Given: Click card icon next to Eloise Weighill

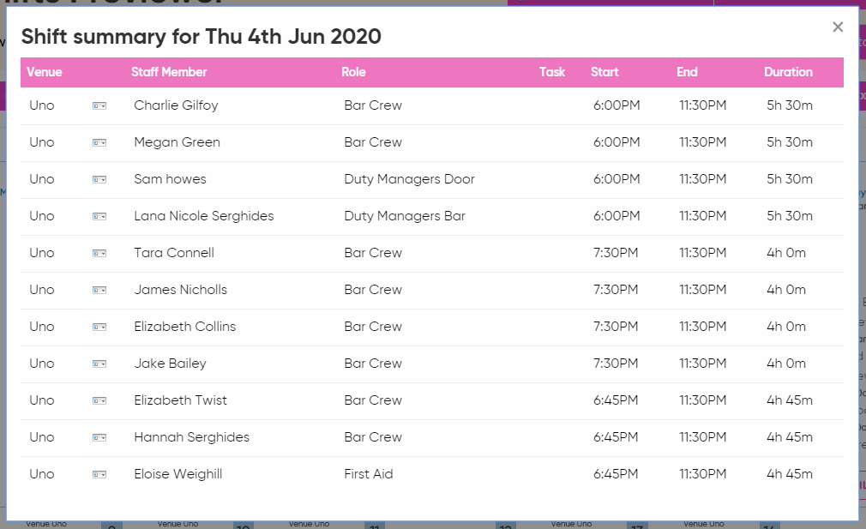Looking at the screenshot, I should coord(99,474).
